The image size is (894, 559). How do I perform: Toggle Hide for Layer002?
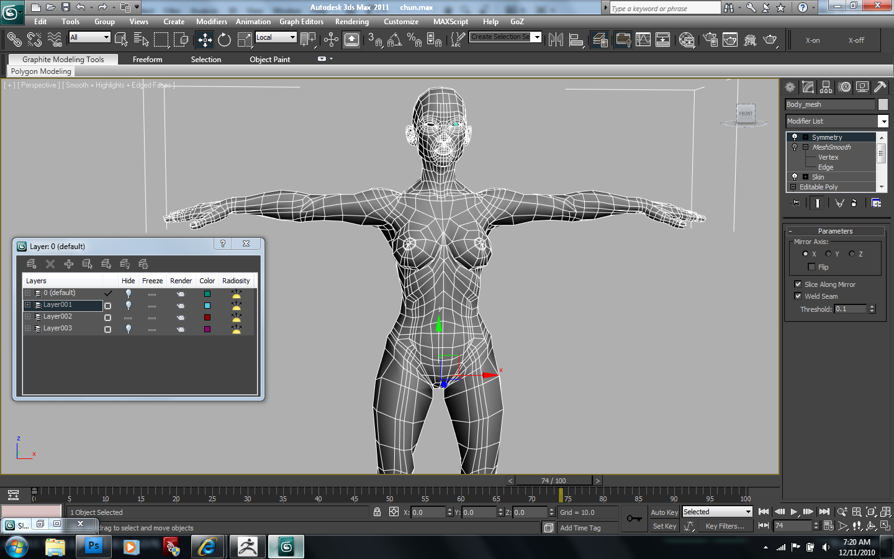[x=128, y=317]
